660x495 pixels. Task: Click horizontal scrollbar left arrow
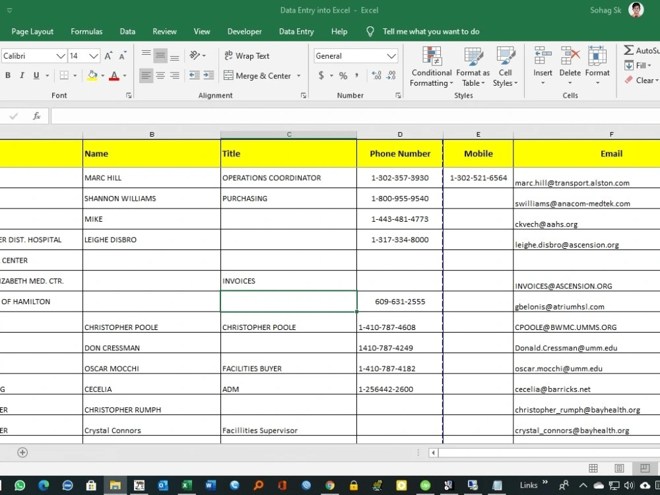433,453
